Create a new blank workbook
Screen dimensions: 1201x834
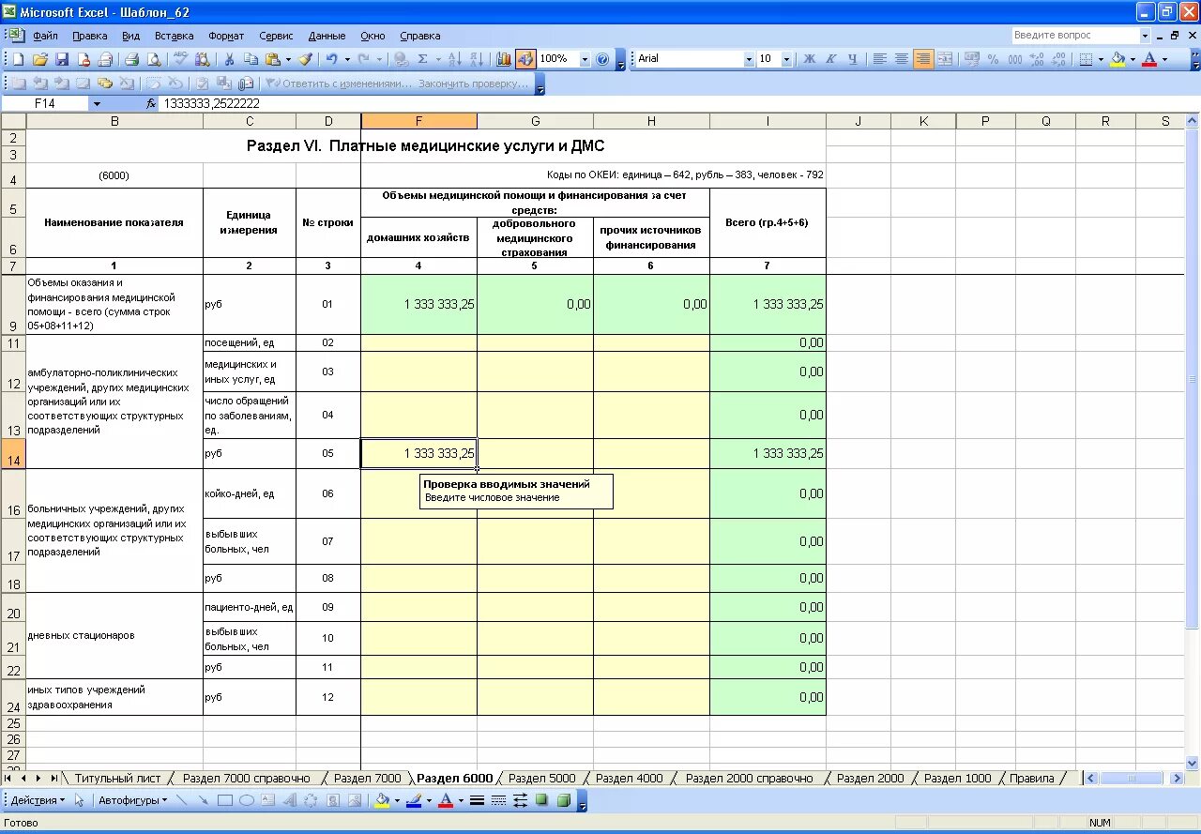(x=18, y=59)
